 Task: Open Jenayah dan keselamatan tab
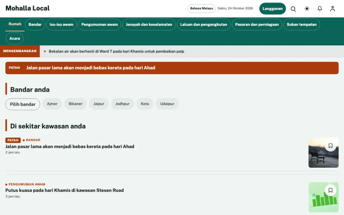[149, 24]
